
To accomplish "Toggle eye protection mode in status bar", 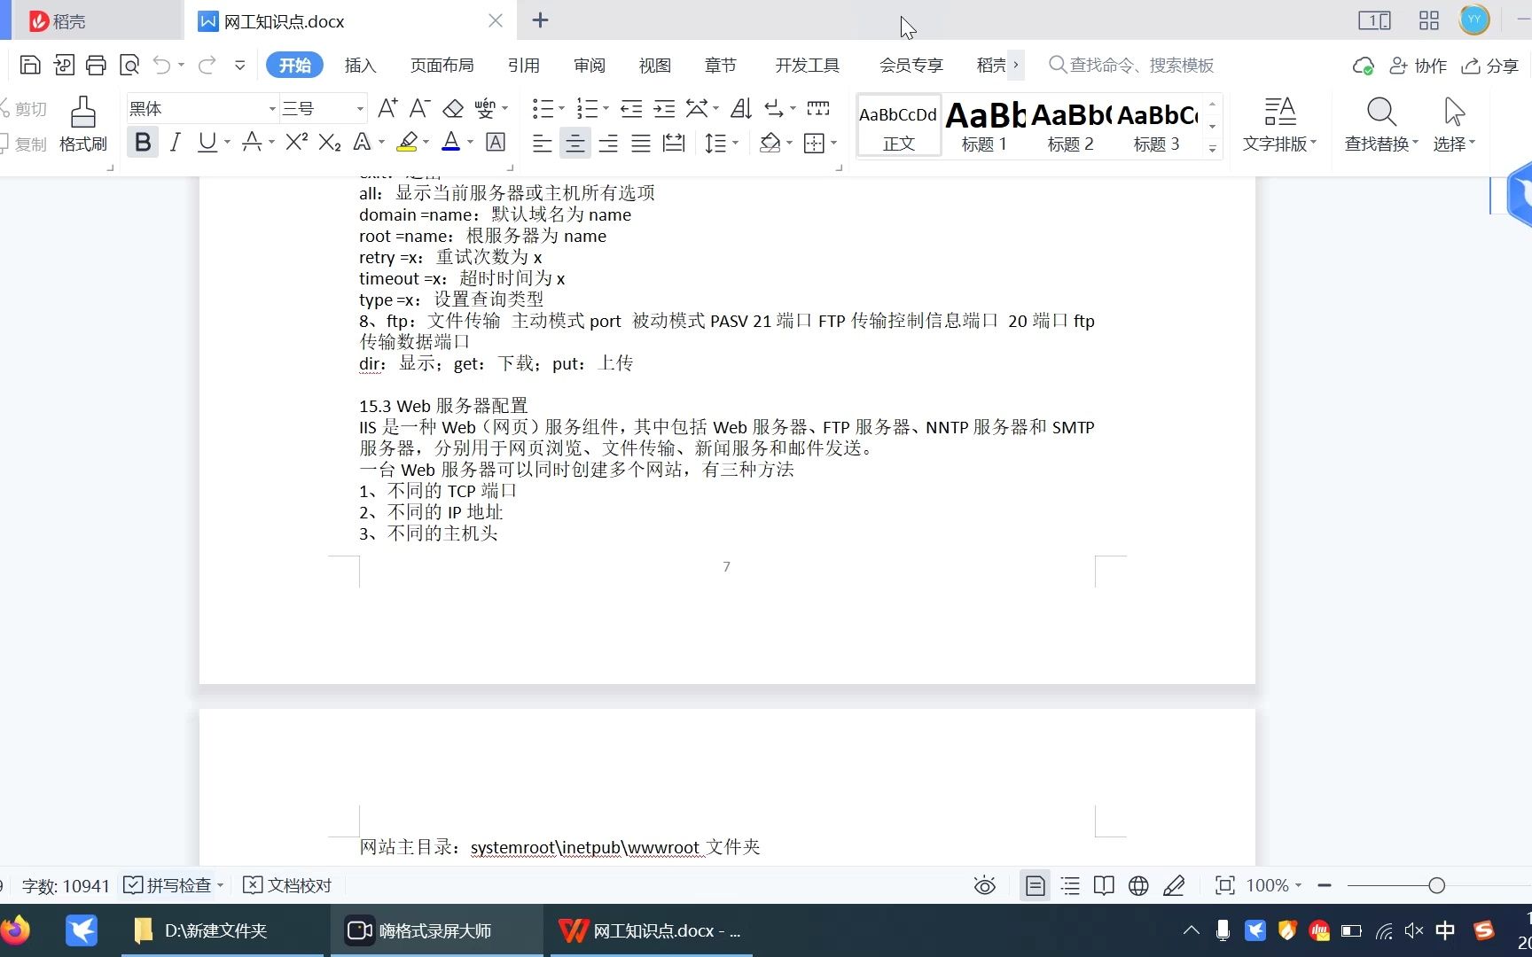I will pos(984,885).
